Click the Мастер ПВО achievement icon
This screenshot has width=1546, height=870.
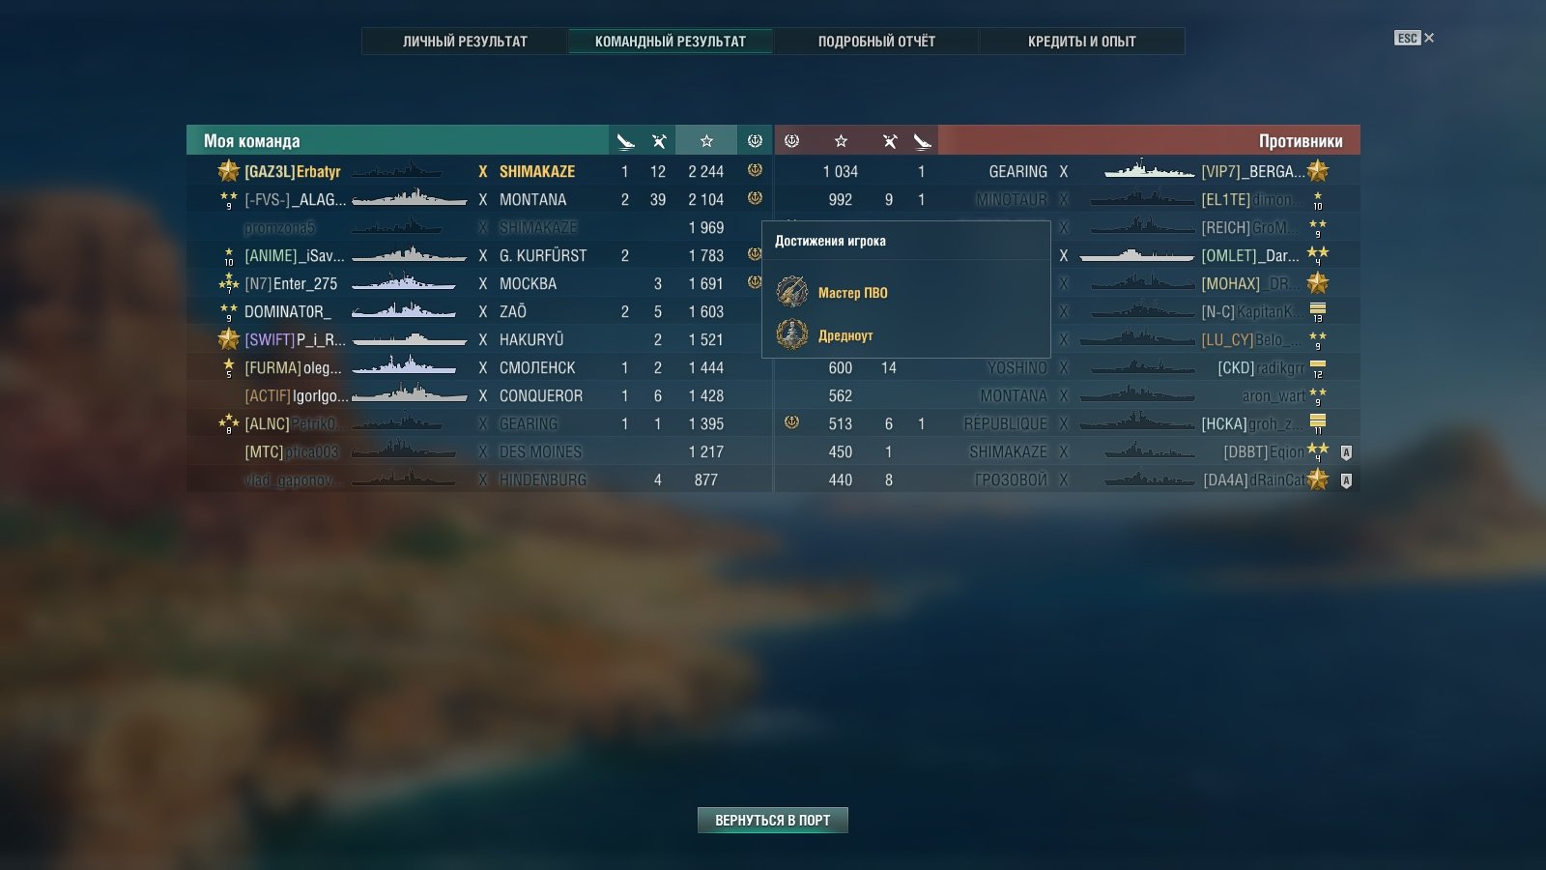coord(792,291)
